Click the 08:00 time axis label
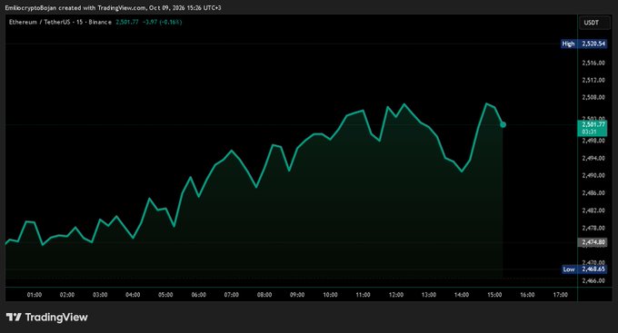The image size is (618, 333). (x=264, y=295)
